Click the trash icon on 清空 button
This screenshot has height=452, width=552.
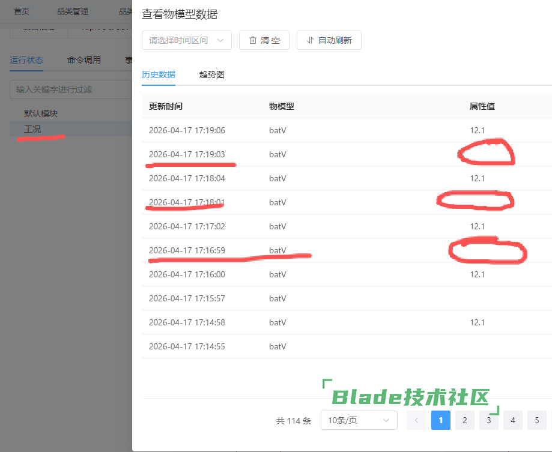(x=252, y=41)
